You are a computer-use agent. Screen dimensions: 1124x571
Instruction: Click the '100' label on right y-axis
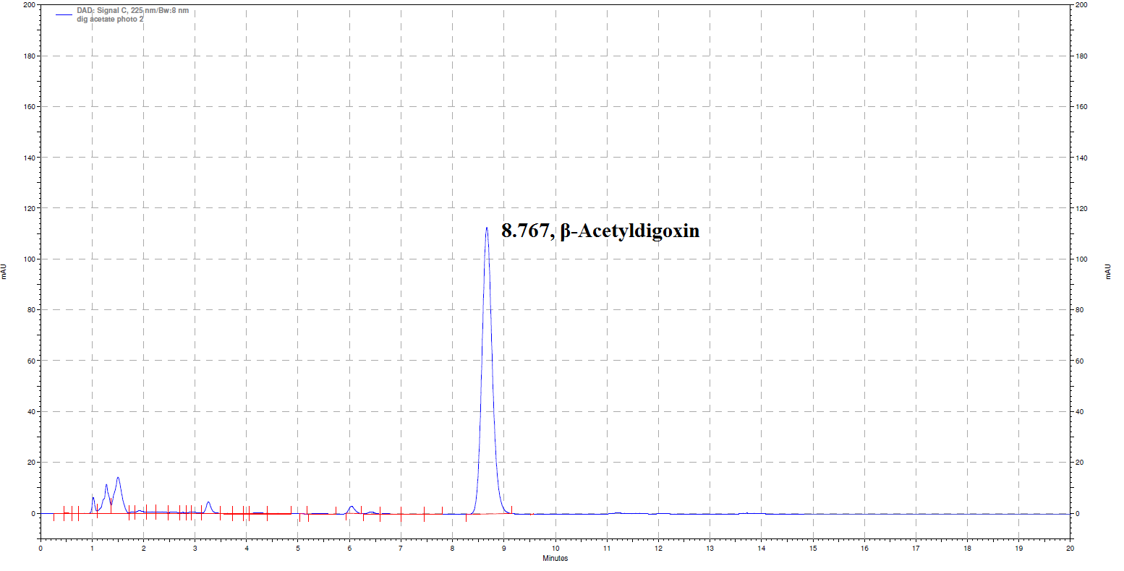[x=1083, y=259]
